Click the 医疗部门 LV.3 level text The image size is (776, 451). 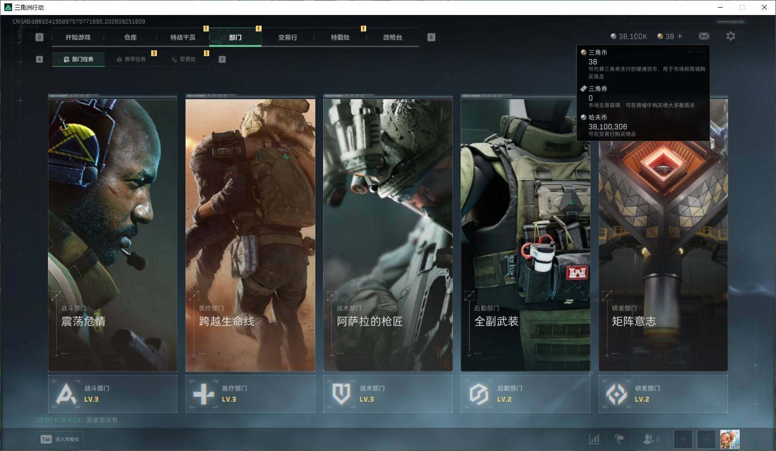(229, 399)
